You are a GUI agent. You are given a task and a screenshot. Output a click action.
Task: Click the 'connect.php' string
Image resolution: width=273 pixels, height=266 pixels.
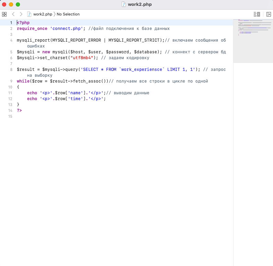(x=66, y=29)
